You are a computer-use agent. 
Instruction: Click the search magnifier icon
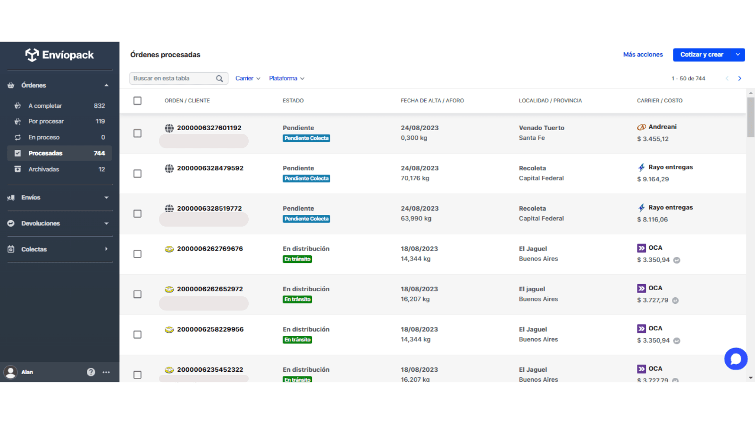click(x=219, y=79)
